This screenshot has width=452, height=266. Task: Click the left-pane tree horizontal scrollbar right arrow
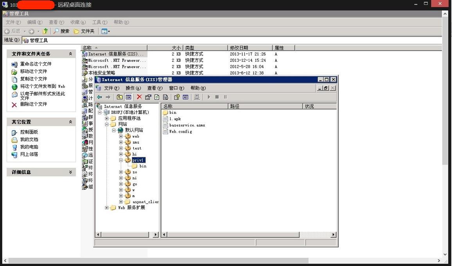(x=156, y=235)
